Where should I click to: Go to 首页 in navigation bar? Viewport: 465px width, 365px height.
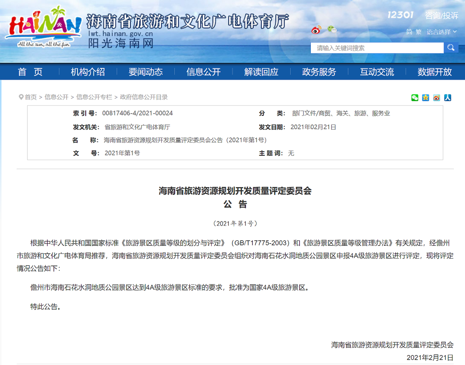click(30, 72)
